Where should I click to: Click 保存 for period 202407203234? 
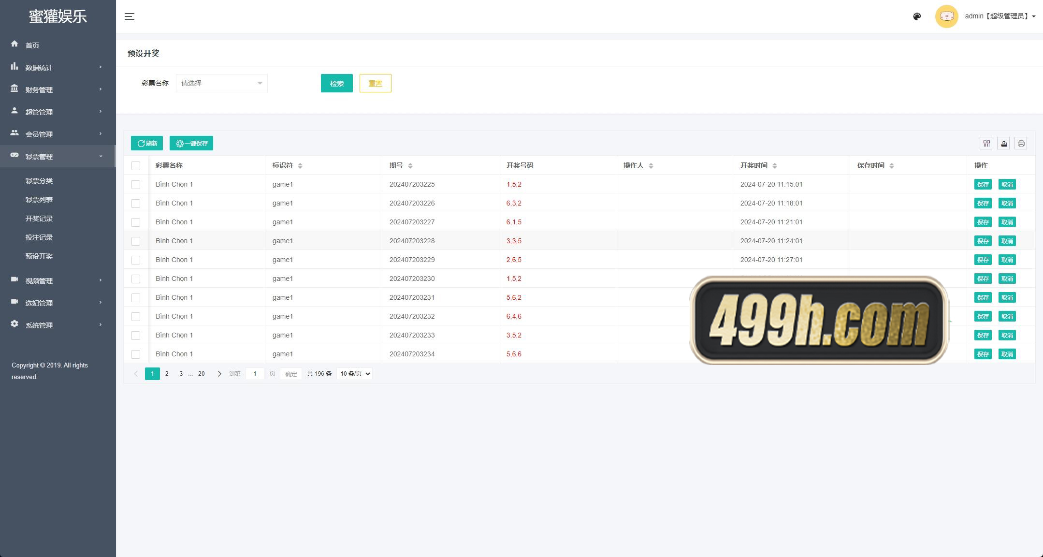pyautogui.click(x=983, y=354)
